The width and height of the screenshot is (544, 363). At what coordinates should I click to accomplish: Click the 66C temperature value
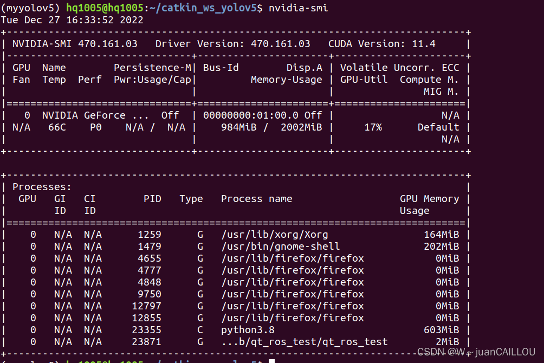pos(57,127)
